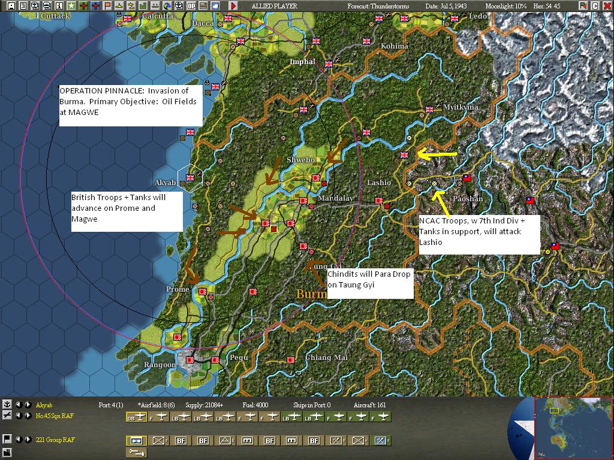Go to previous air unit before No.45 Sqn

pyautogui.click(x=19, y=416)
